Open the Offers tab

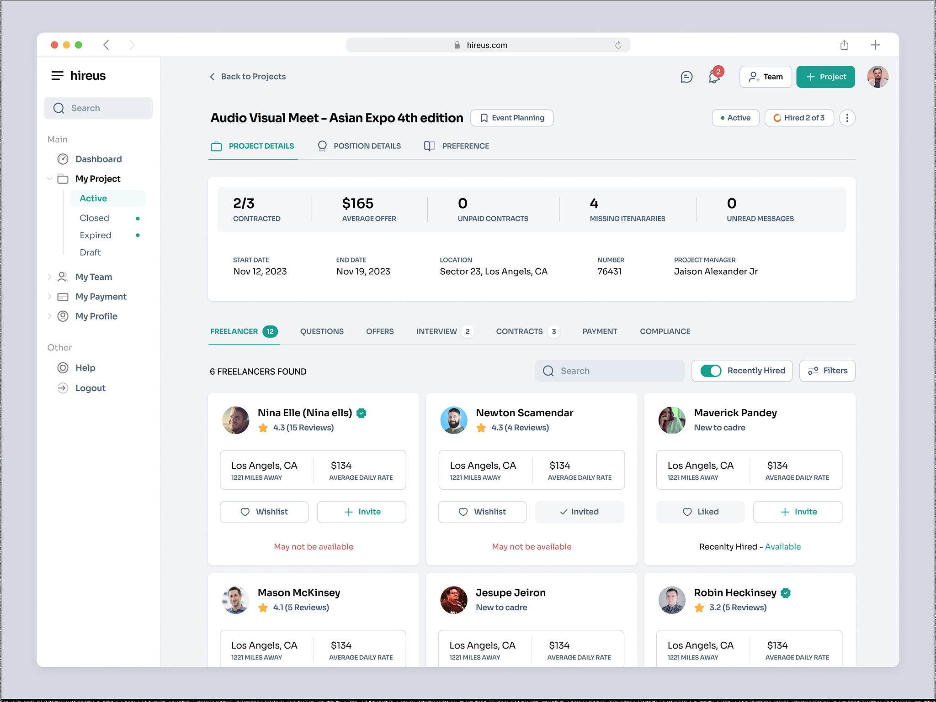coord(380,332)
